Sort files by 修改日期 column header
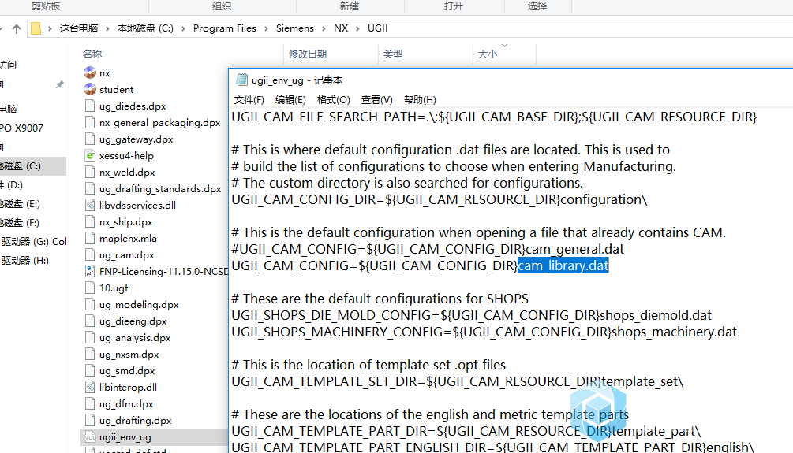Screen dimensions: 793x453 [x=308, y=54]
